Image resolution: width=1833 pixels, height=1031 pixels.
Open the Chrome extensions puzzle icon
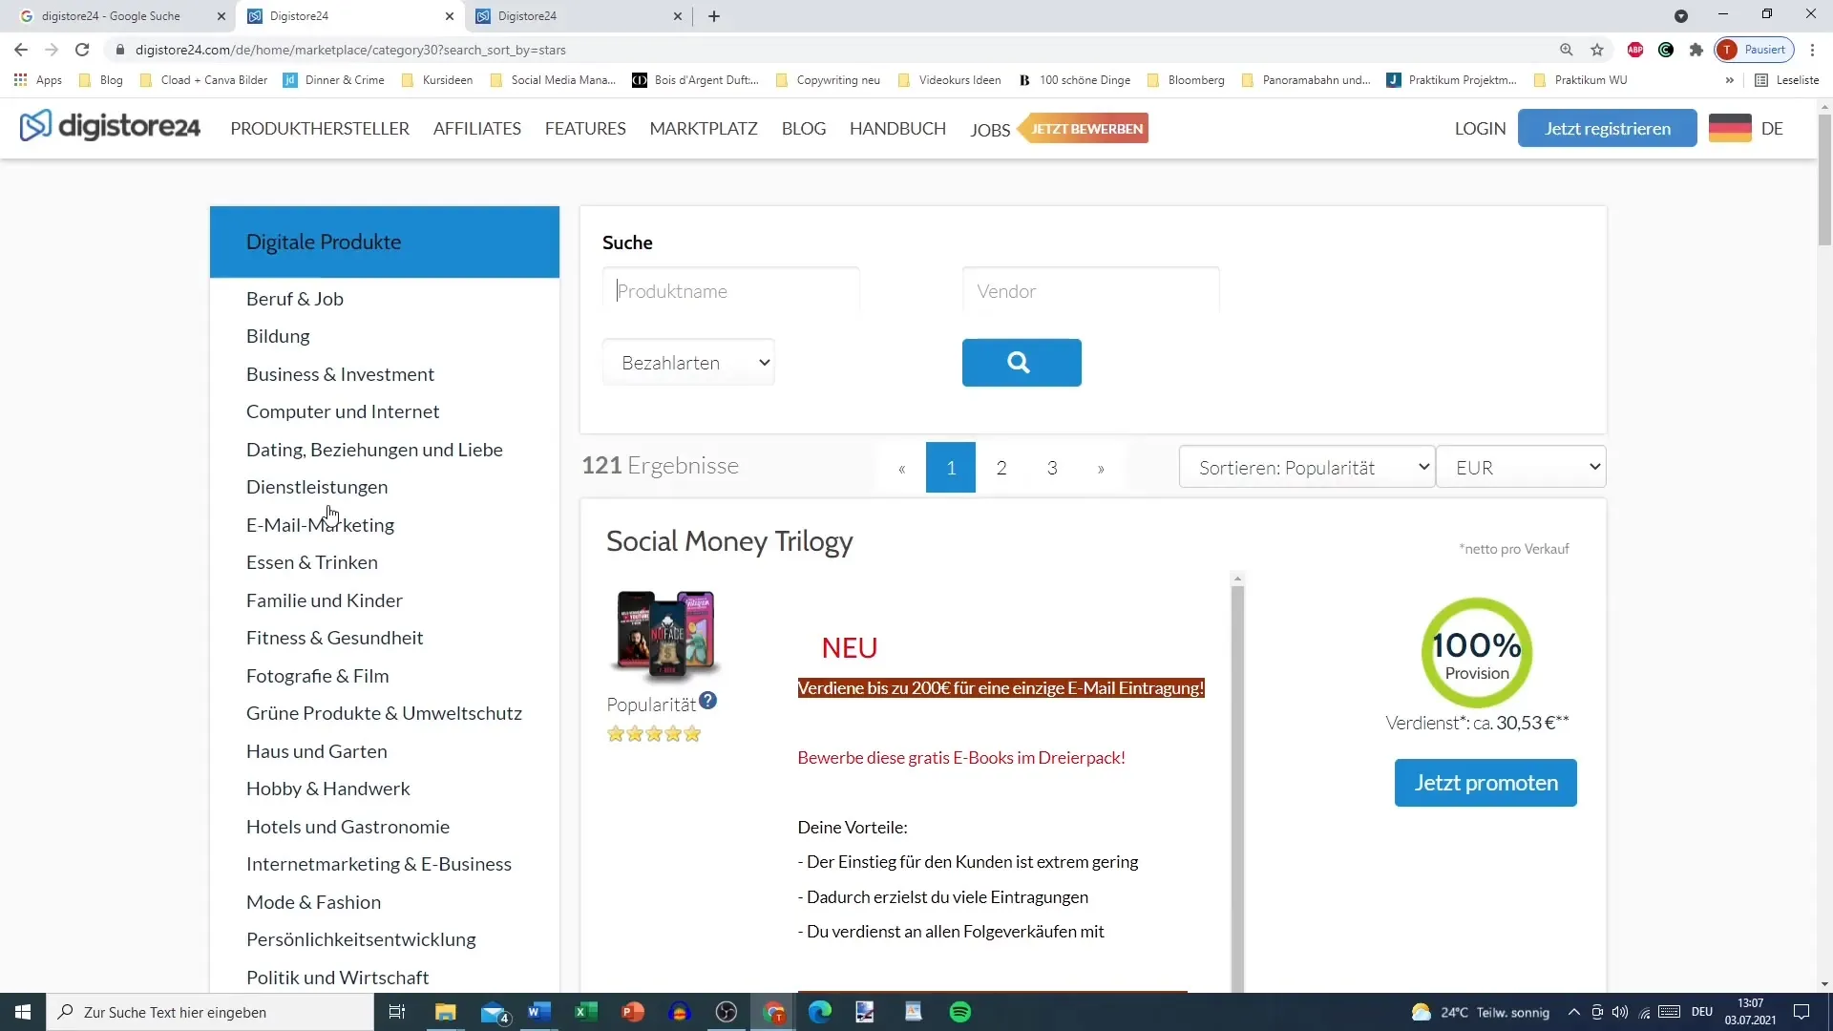(x=1696, y=50)
